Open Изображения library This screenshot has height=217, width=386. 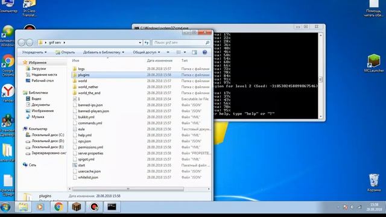point(43,111)
